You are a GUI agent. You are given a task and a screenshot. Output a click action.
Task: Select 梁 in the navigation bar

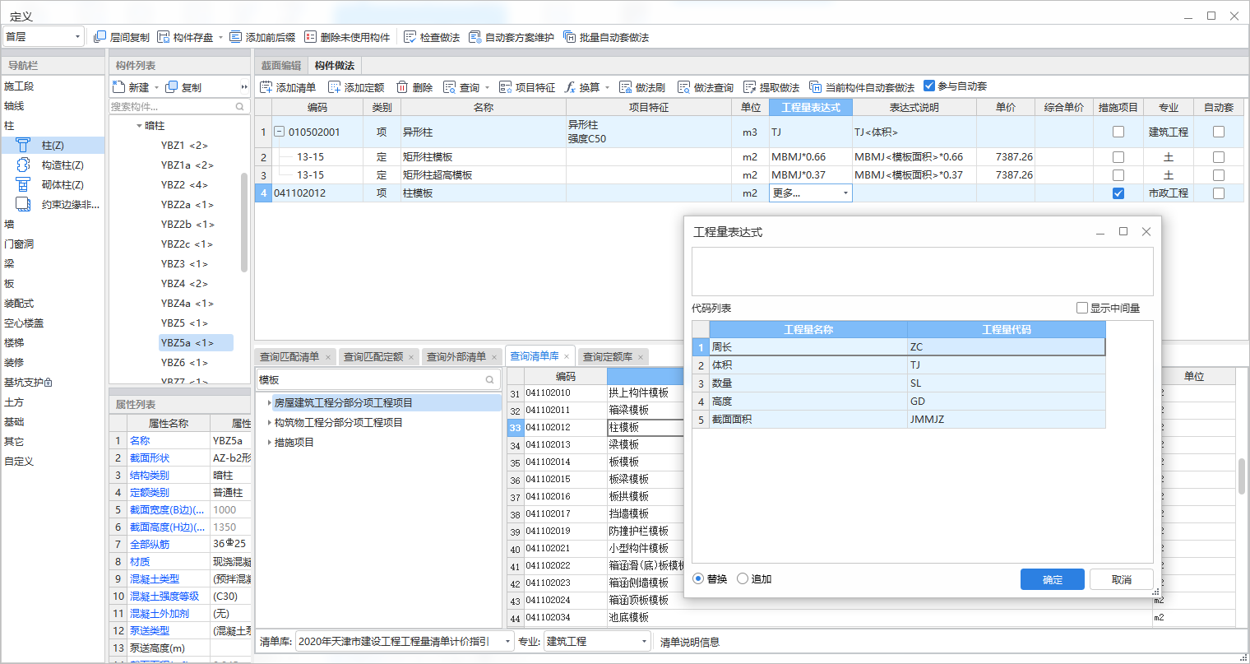coord(9,263)
